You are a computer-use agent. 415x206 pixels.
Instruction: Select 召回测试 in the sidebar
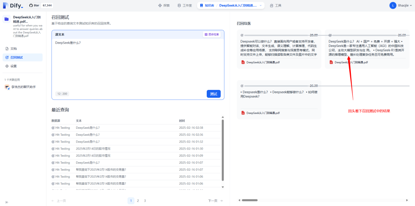[23, 58]
